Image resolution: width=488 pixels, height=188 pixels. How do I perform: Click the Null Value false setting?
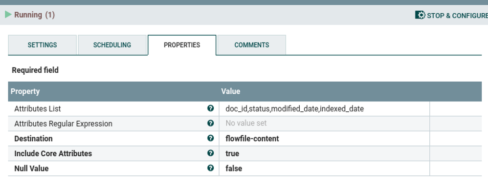234,168
